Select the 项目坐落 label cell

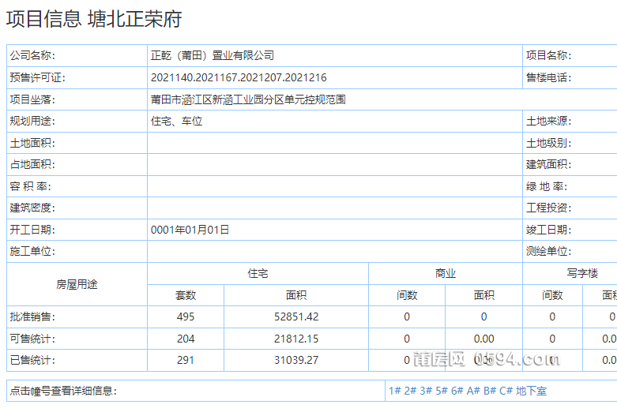click(x=77, y=99)
